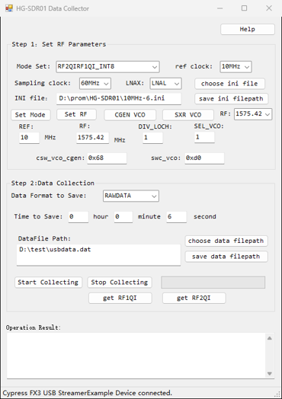Close the HG-SDR01 Data Collector window

tap(269, 8)
